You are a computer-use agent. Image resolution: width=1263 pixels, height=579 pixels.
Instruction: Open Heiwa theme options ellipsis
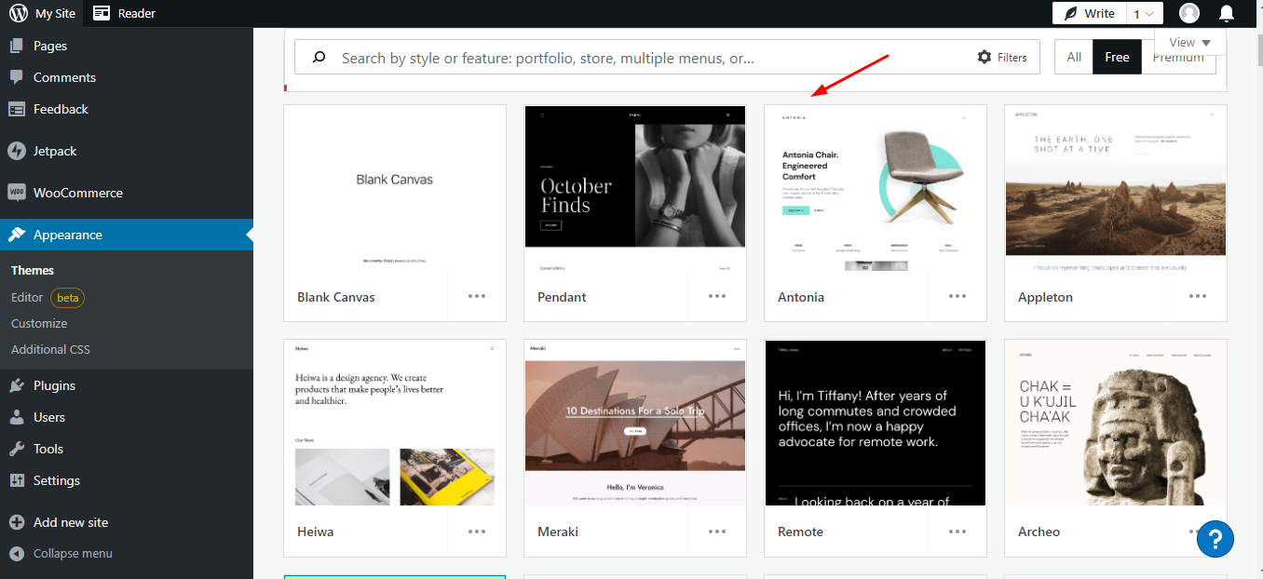pyautogui.click(x=477, y=532)
